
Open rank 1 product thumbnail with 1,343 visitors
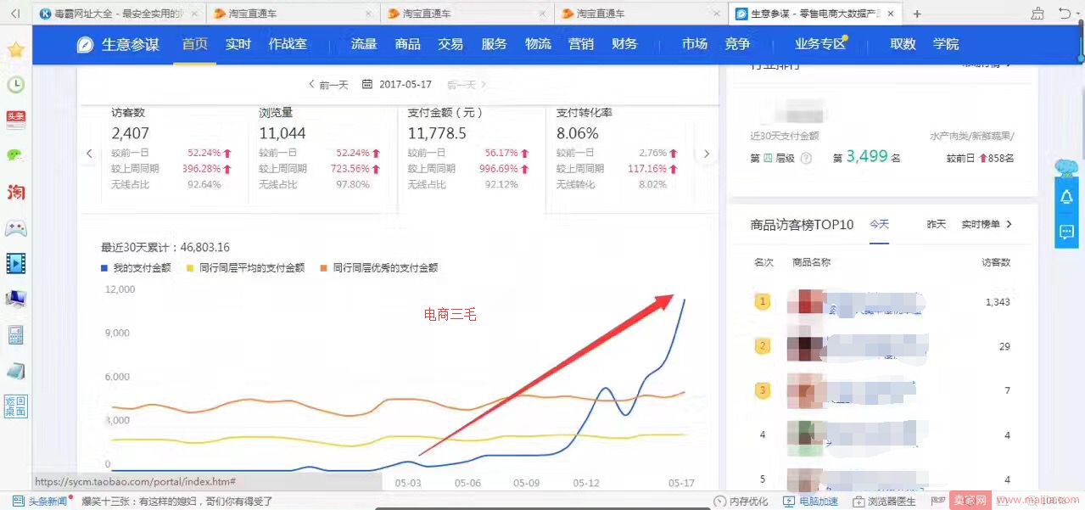pyautogui.click(x=804, y=302)
